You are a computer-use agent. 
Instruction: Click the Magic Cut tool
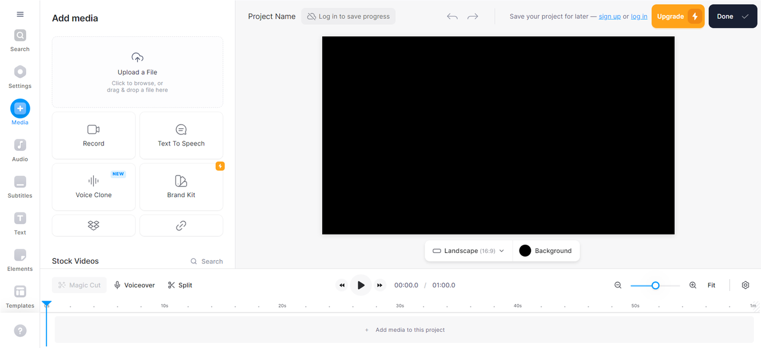(80, 285)
